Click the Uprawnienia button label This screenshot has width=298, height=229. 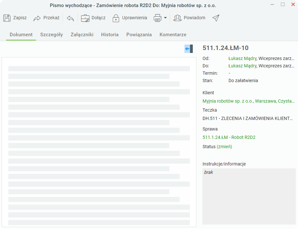[134, 18]
